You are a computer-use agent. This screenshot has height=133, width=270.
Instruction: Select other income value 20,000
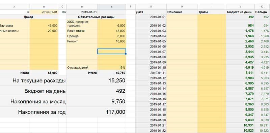pos(44,31)
